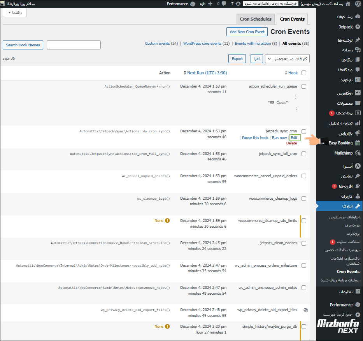Open Easy Booking calendar icon
This screenshot has height=341, width=363.
[x=358, y=143]
